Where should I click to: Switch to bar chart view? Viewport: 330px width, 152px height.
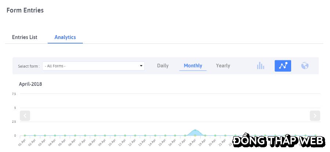point(261,66)
